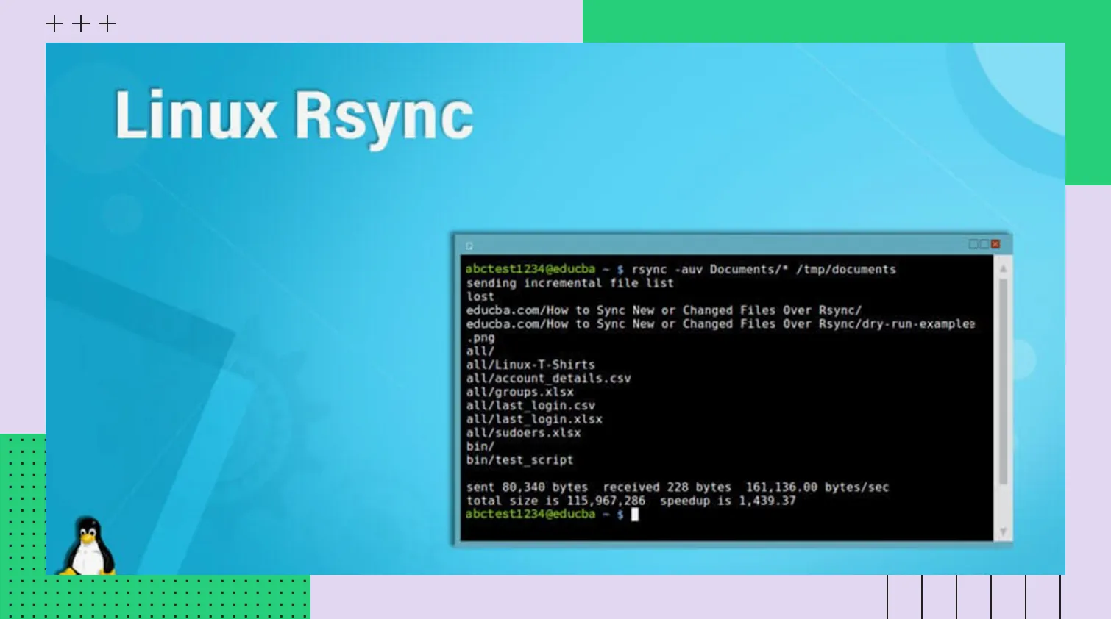Click the terminal scrollbar up arrow

1003,269
